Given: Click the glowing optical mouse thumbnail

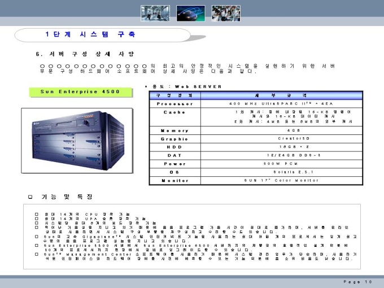Looking at the screenshot, I should pyautogui.click(x=190, y=13).
